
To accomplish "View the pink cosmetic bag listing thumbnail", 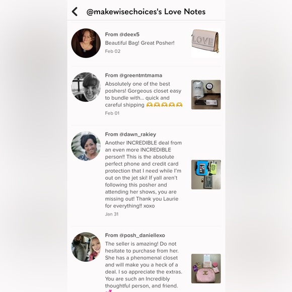I will click(206, 268).
